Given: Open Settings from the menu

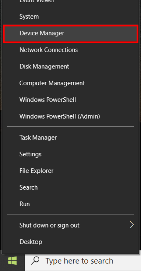Looking at the screenshot, I should [71, 154].
